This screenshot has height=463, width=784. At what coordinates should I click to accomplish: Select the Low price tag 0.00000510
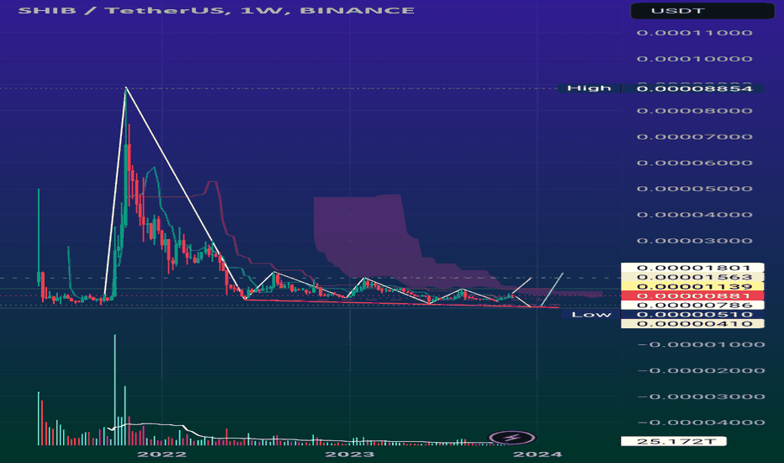tap(692, 314)
